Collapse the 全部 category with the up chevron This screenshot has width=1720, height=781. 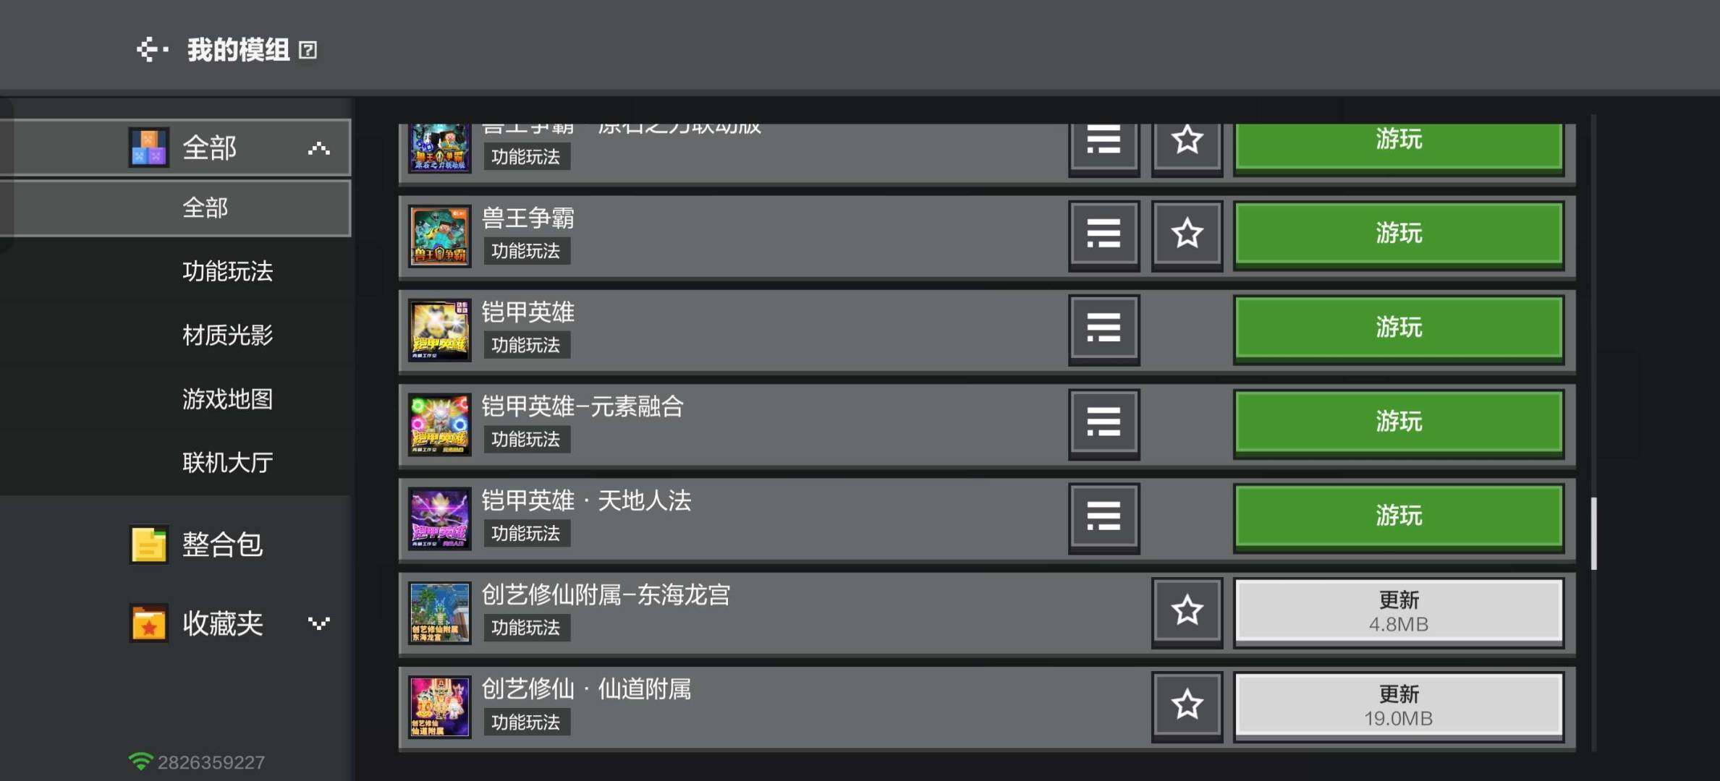coord(319,148)
